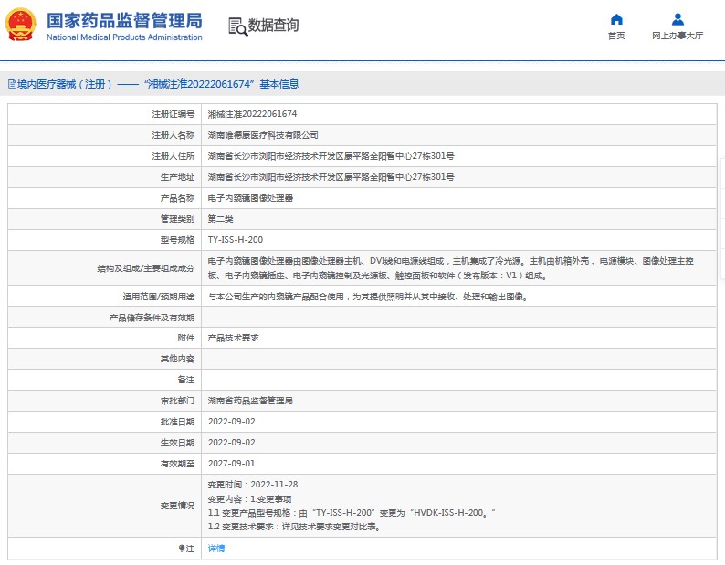Click the 注册证编号 label cell

click(105, 114)
